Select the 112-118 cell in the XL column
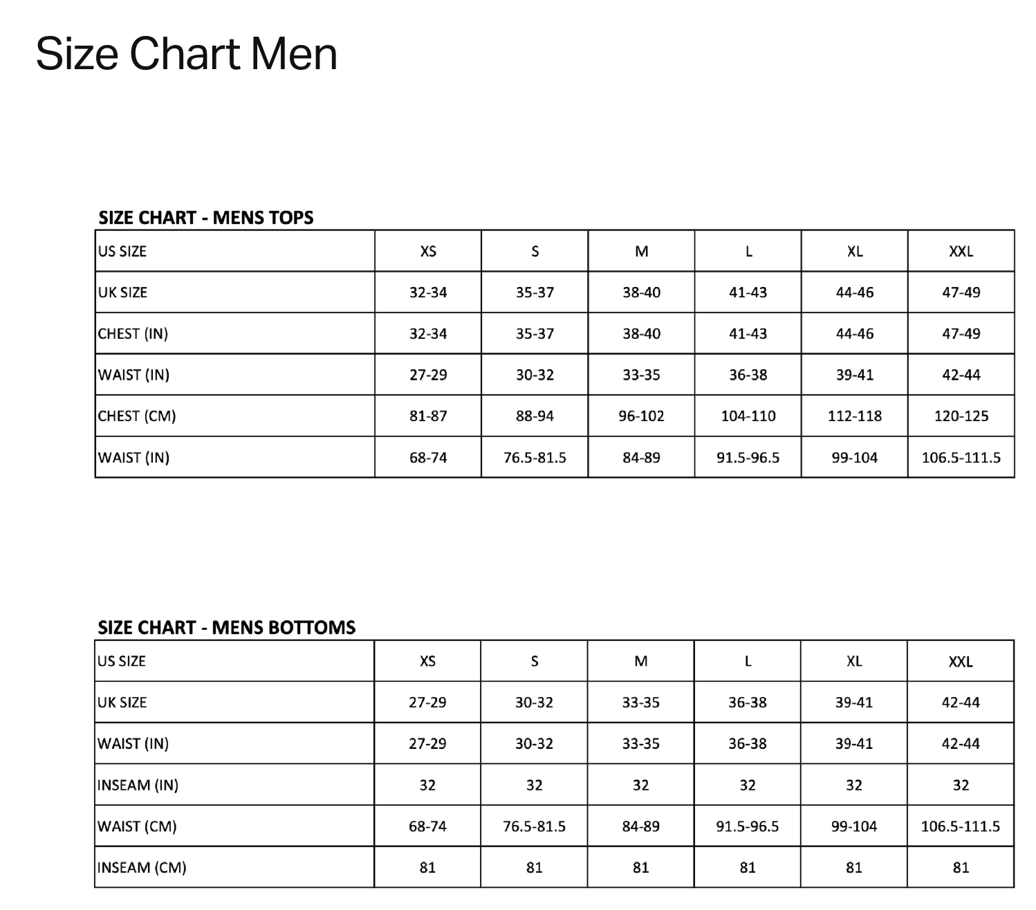Screen dimensions: 1036x910 (x=855, y=416)
